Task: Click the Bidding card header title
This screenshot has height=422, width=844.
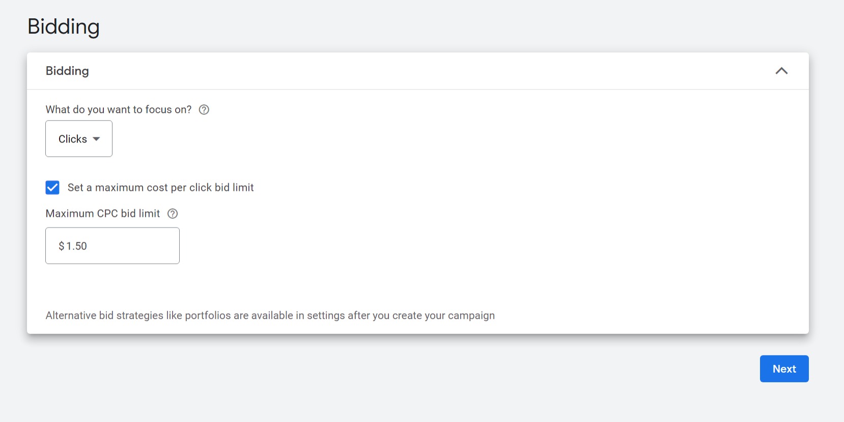Action: pyautogui.click(x=67, y=71)
